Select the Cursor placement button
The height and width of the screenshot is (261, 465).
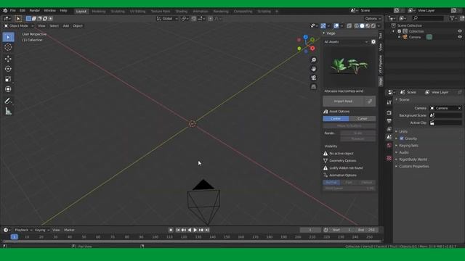coord(363,119)
